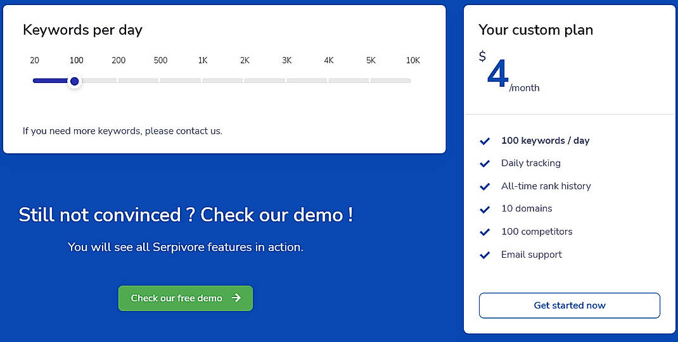Click checkmark icon beside Email support
Viewport: 678px width, 342px height.
485,255
